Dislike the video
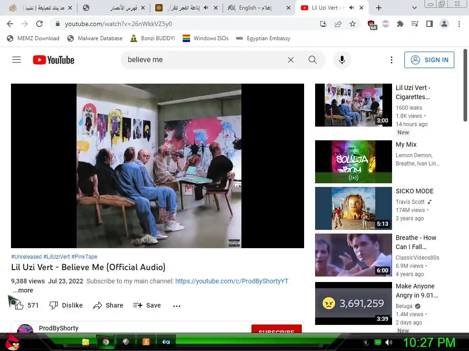 pyautogui.click(x=66, y=305)
